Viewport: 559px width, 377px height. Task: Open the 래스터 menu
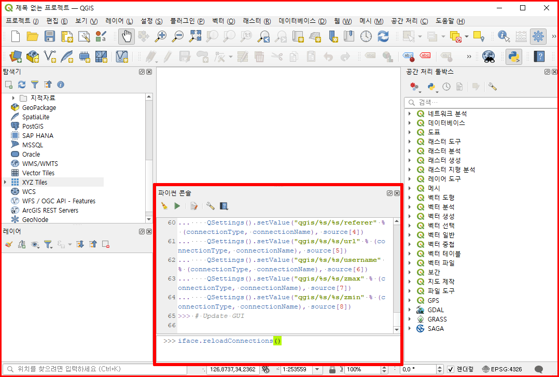(257, 21)
